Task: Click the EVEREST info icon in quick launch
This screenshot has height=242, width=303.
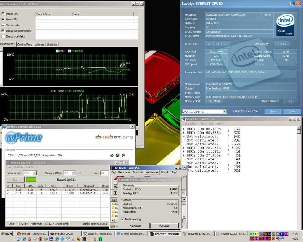Action: 40,239
